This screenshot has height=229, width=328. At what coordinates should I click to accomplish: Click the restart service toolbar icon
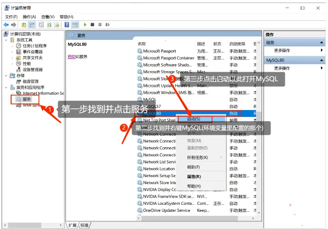click(x=107, y=25)
